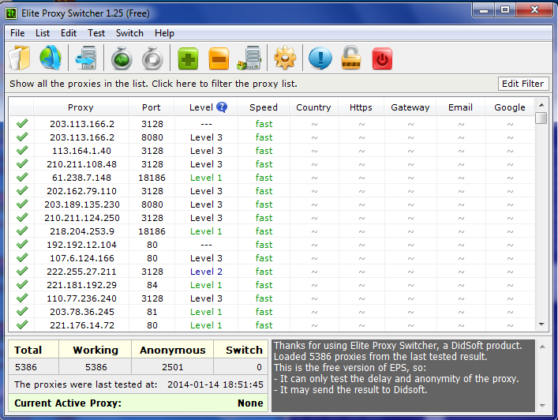Sort by Port column header
This screenshot has height=420, width=558.
point(152,107)
